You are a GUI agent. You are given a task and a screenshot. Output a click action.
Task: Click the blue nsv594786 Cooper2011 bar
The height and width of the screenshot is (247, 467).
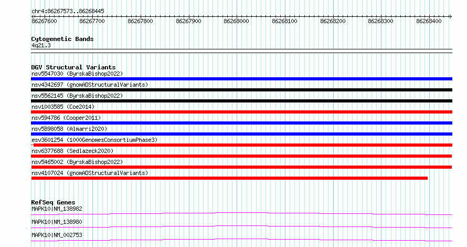coord(241,123)
